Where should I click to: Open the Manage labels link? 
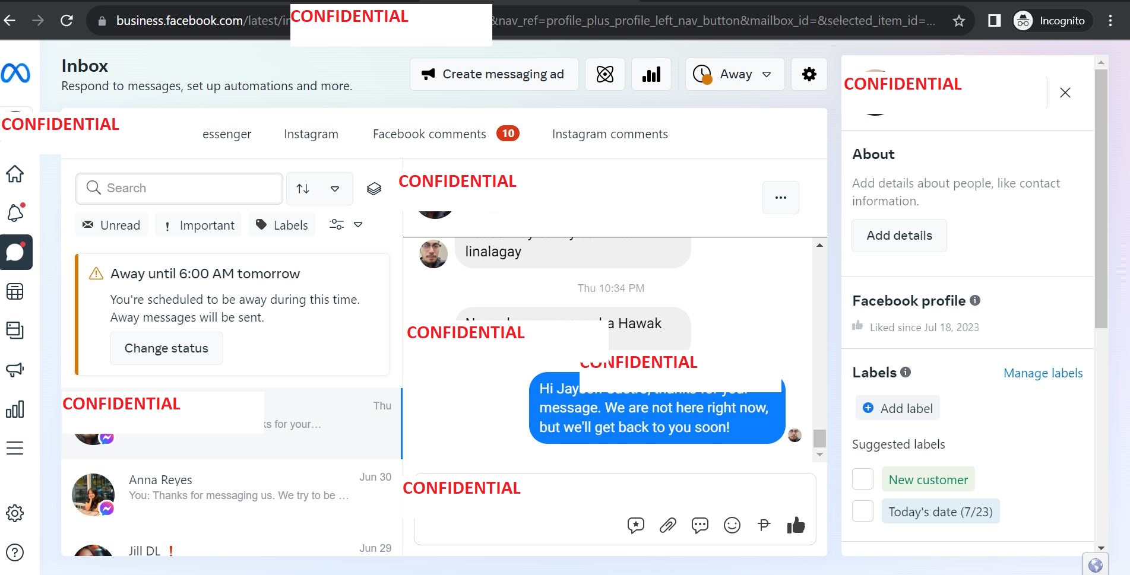click(x=1043, y=373)
